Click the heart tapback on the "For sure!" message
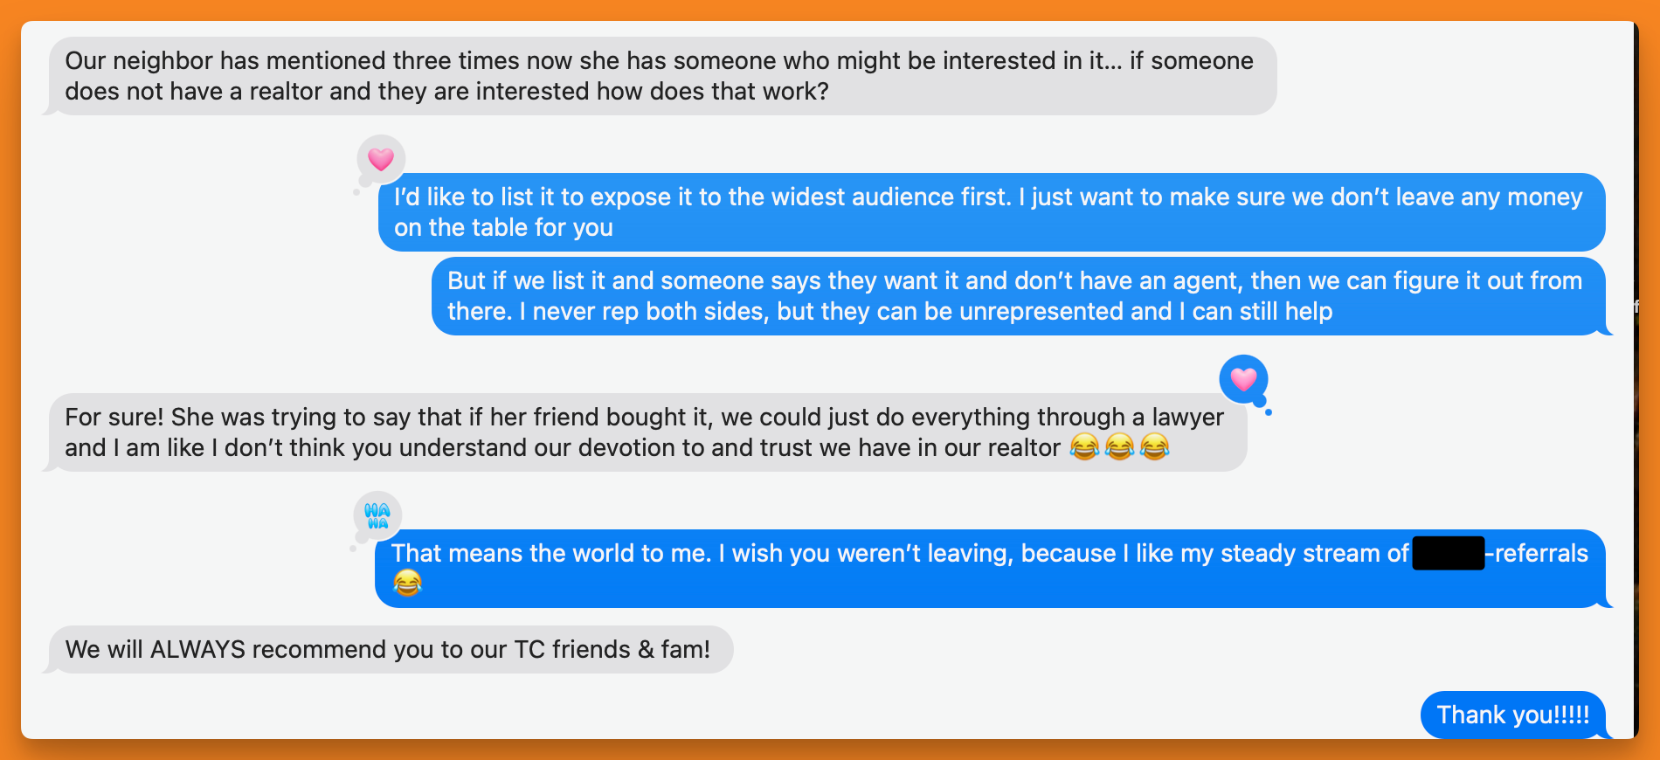This screenshot has height=760, width=1660. pyautogui.click(x=1243, y=379)
